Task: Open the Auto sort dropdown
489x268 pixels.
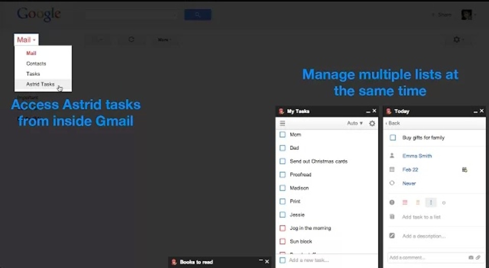Action: (x=355, y=123)
